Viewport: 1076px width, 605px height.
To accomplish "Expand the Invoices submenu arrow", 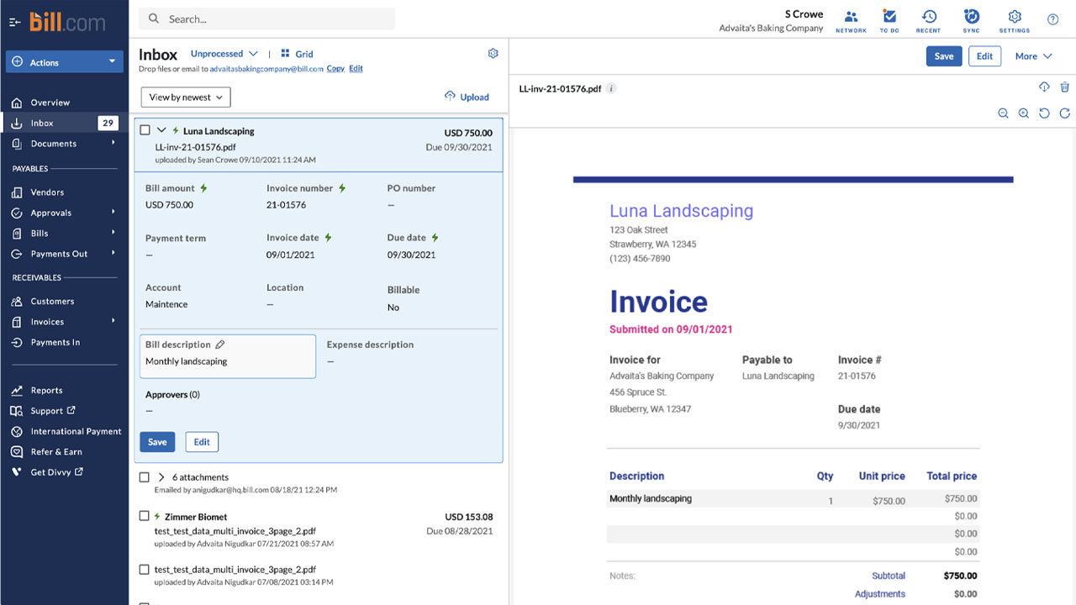I will coord(113,321).
